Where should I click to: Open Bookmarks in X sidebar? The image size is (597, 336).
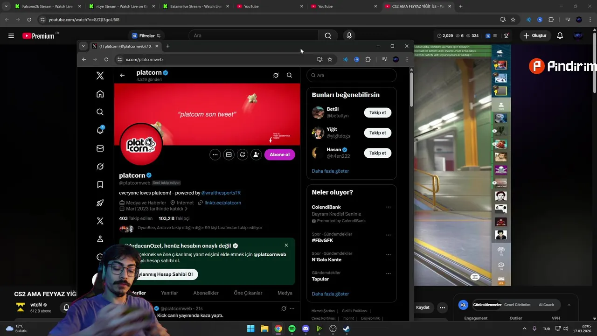[100, 185]
